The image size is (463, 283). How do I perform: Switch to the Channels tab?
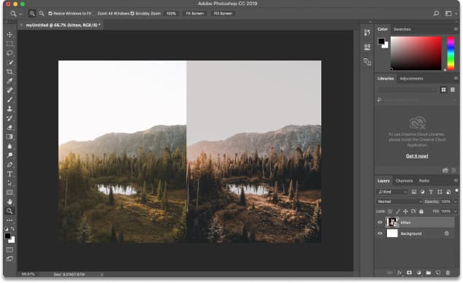(x=404, y=181)
